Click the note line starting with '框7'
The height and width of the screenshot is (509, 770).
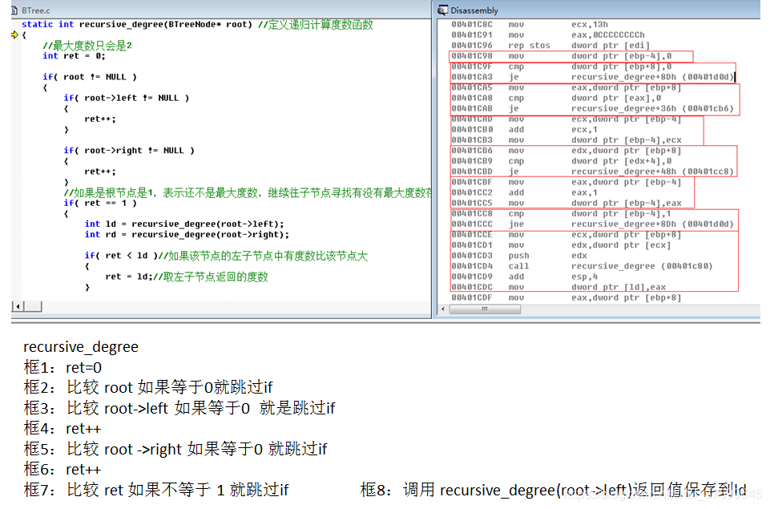coord(156,490)
